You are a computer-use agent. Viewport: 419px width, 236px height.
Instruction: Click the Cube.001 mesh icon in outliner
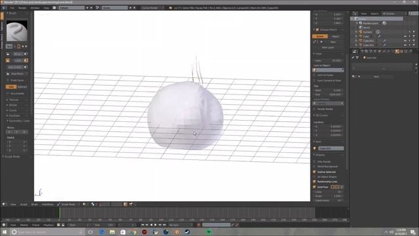pyautogui.click(x=361, y=41)
